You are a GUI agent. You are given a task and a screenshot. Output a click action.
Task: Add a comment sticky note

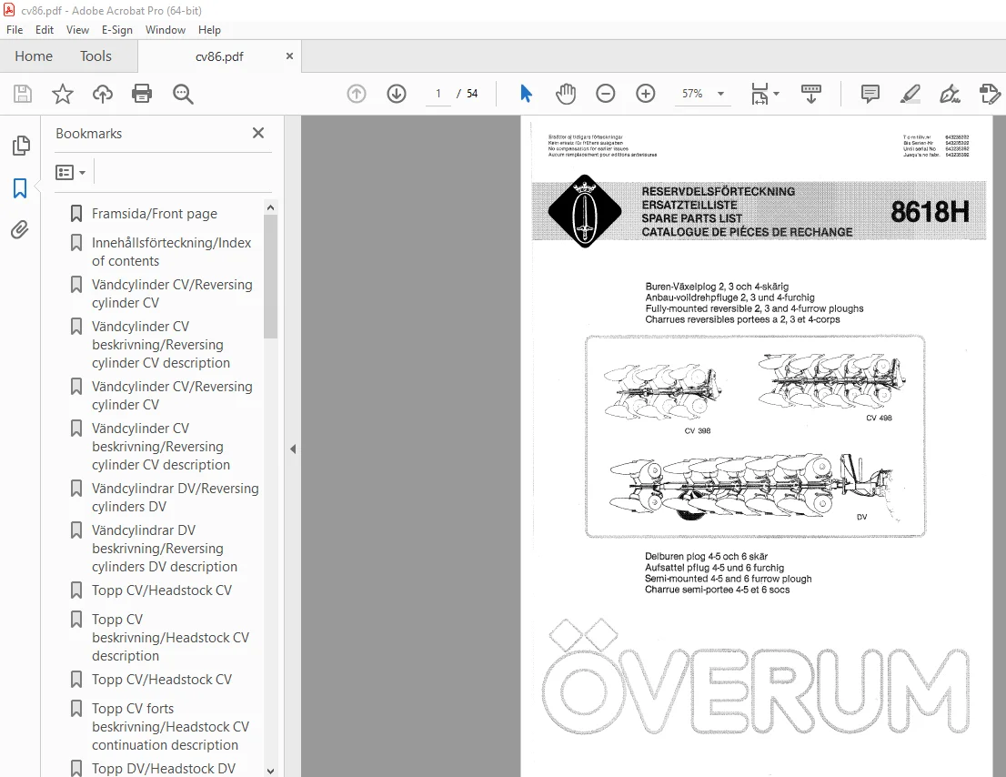click(870, 94)
